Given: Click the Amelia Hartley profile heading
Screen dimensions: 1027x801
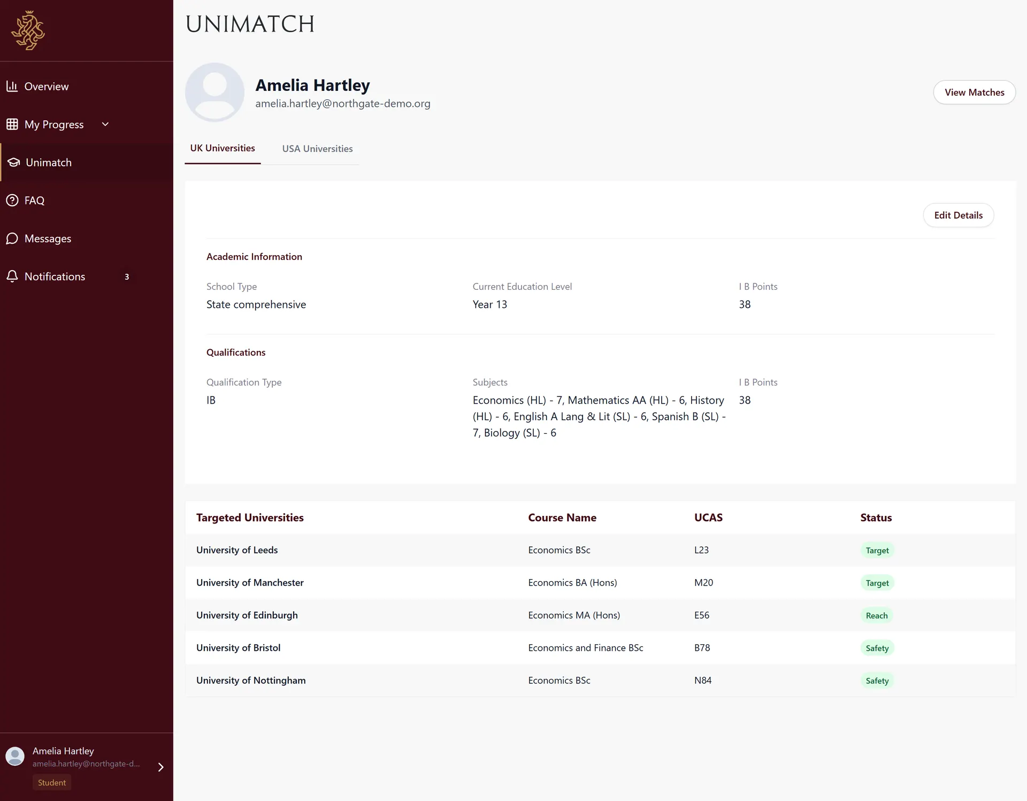Looking at the screenshot, I should (x=312, y=85).
